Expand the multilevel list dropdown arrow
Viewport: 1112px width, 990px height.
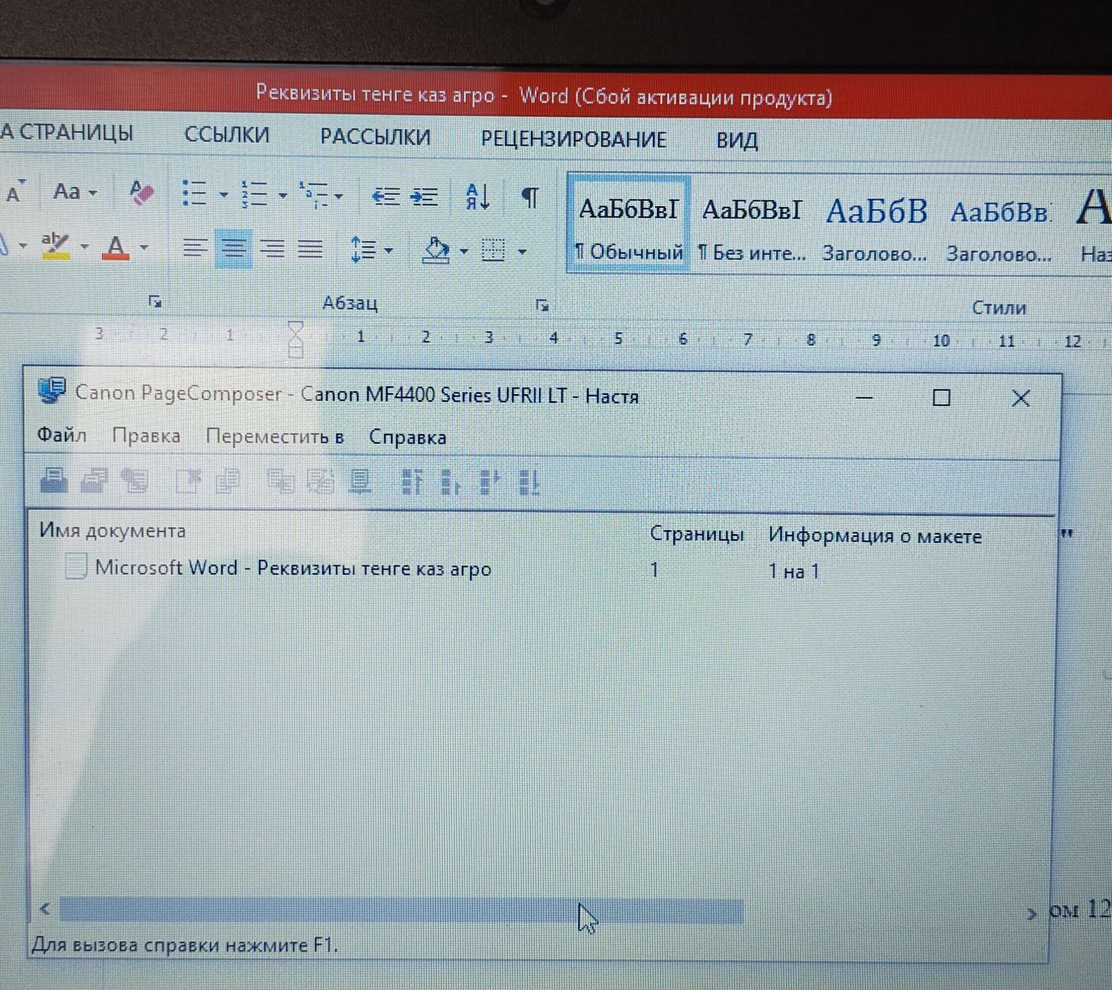click(339, 196)
